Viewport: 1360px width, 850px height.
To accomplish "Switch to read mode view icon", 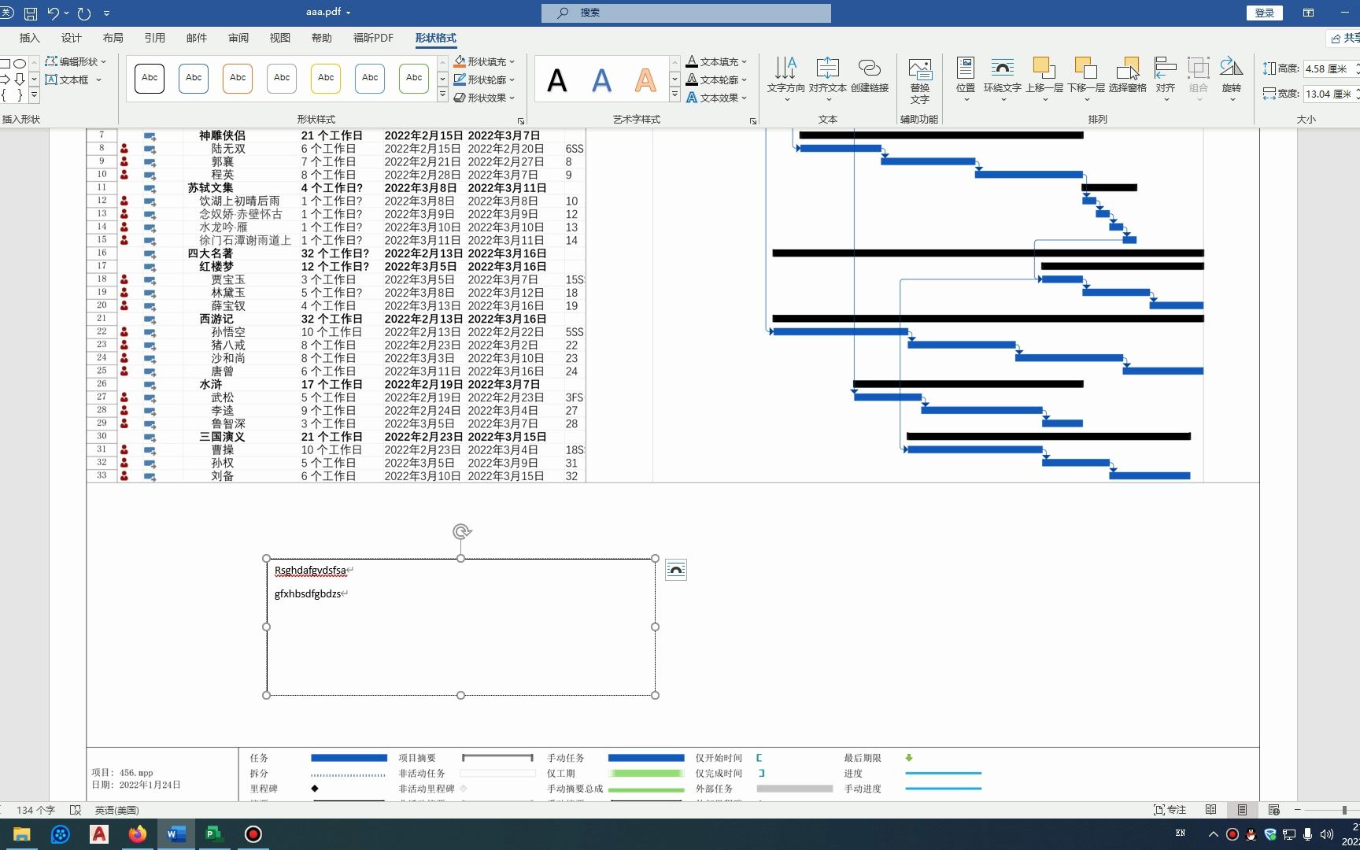I will point(1210,810).
